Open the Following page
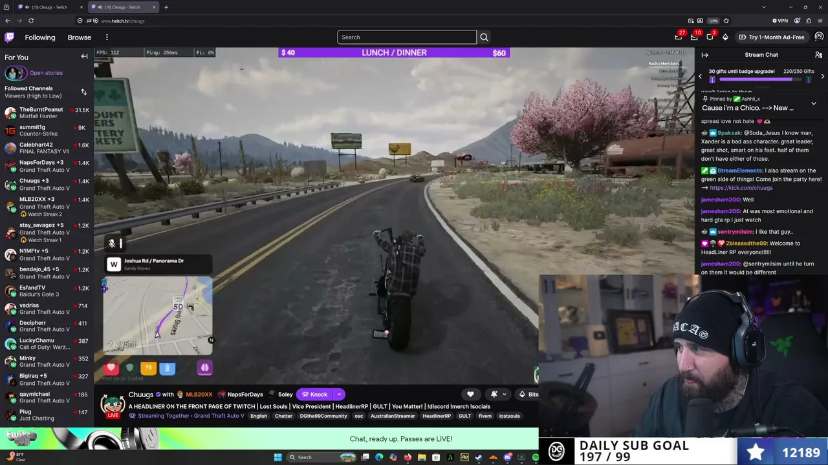828x465 pixels. 40,37
